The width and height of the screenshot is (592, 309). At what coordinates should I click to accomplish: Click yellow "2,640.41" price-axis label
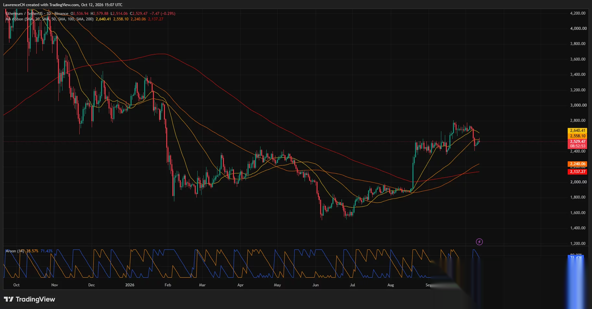(x=578, y=131)
